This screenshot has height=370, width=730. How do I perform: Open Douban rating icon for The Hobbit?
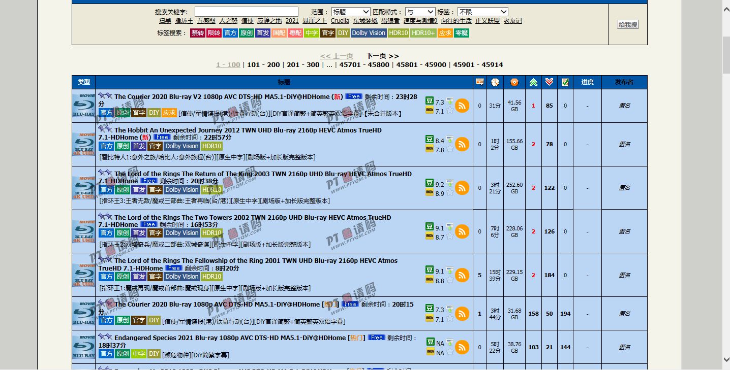pyautogui.click(x=430, y=140)
